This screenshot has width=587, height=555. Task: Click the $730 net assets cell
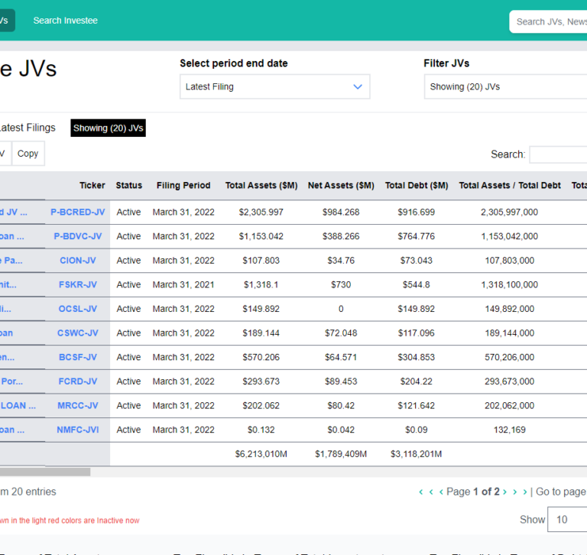click(x=341, y=284)
